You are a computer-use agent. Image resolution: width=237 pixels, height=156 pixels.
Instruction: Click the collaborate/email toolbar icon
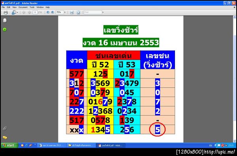coord(14,12)
